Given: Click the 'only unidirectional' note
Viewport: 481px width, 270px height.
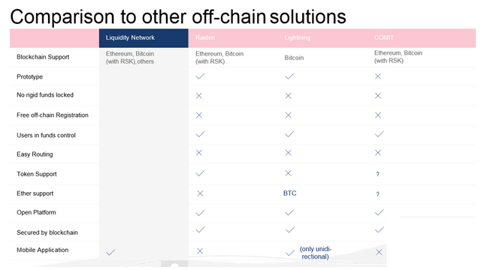Looking at the screenshot, I should [x=316, y=253].
